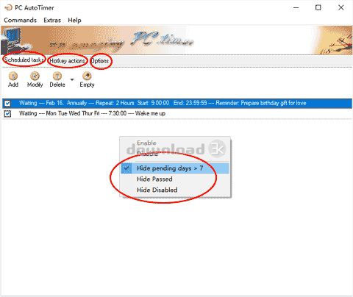The height and width of the screenshot is (297, 353).
Task: Uncheck the birthday gift reminder task checkbox
Action: [x=7, y=103]
